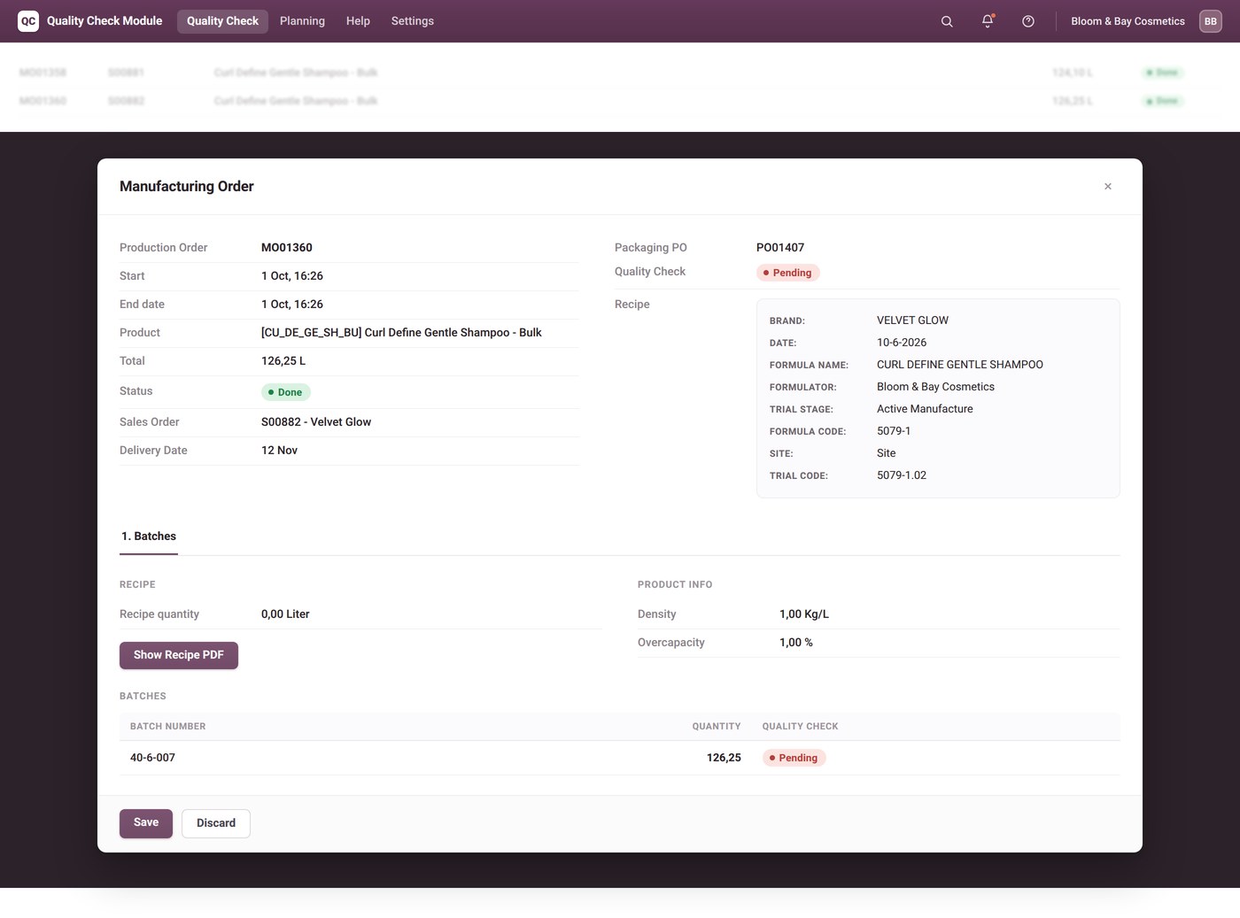Select the 1. Batches tab

[149, 536]
